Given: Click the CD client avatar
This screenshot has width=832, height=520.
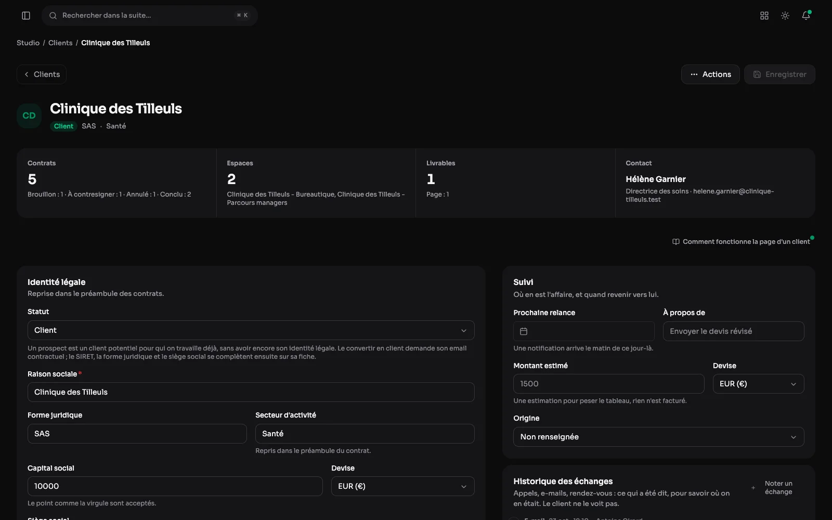Looking at the screenshot, I should pos(29,115).
